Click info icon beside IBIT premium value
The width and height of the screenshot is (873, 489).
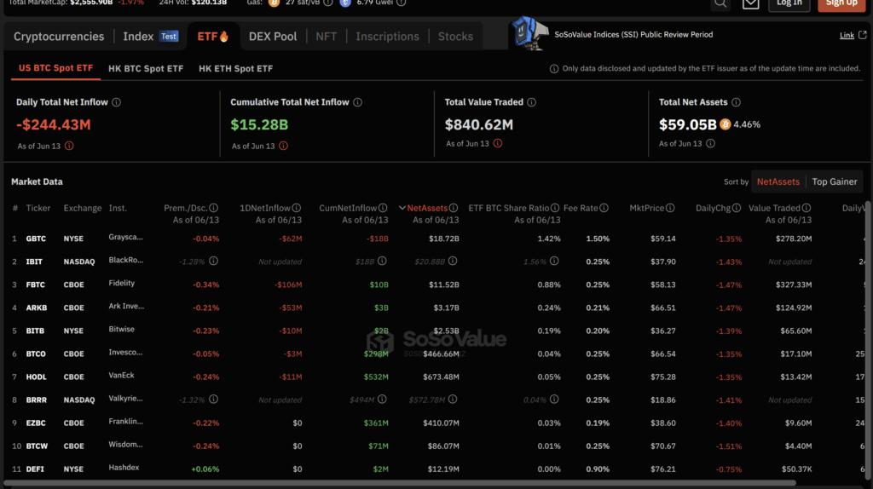[213, 262]
